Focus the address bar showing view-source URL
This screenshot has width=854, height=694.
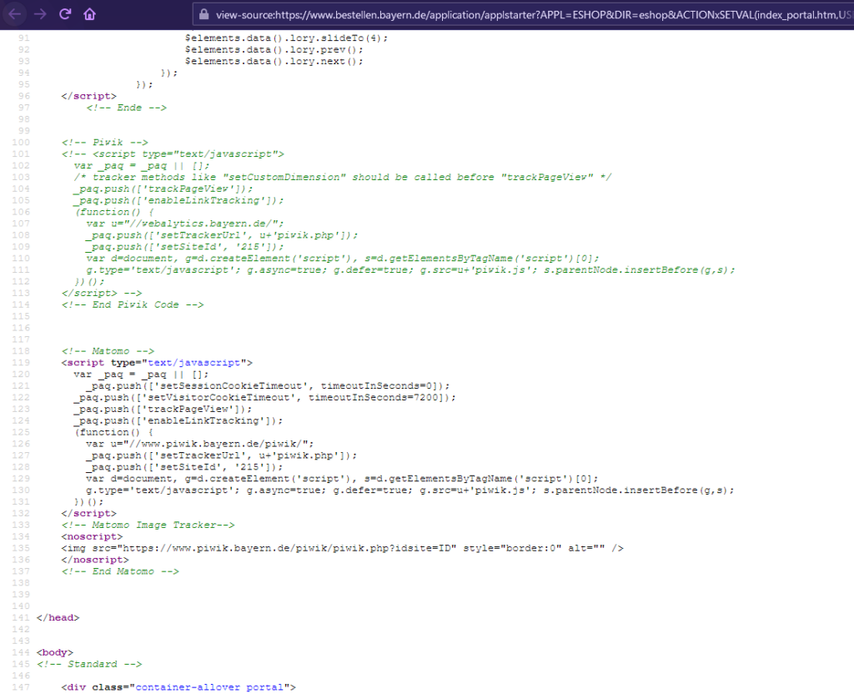524,15
